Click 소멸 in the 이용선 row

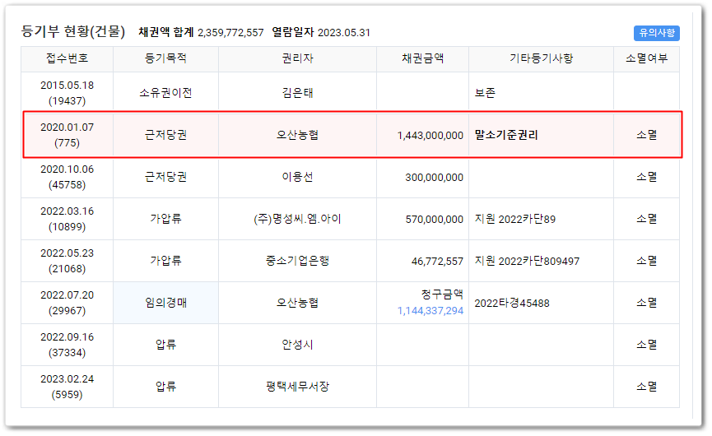(x=646, y=177)
